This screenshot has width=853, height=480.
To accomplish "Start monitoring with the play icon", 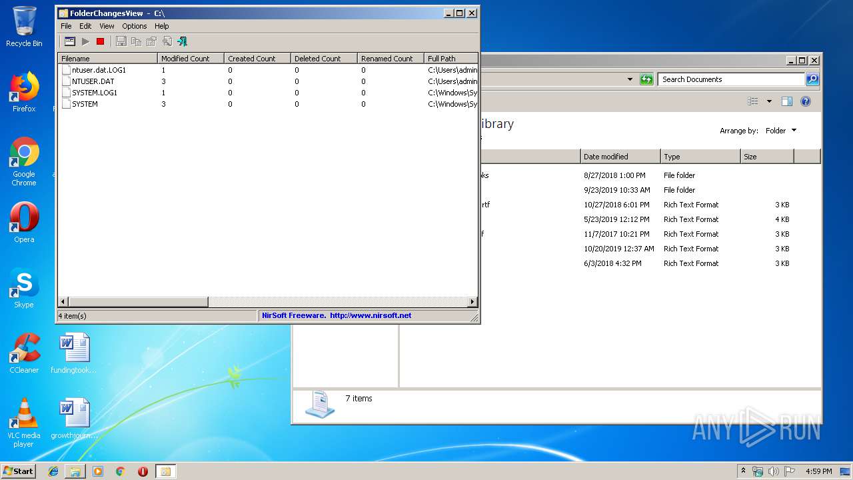I will point(85,41).
